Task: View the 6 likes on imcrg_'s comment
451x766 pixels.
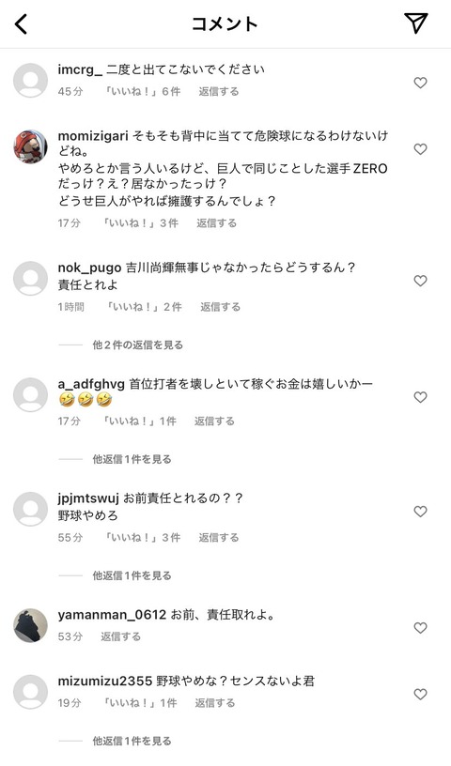Action: click(142, 91)
